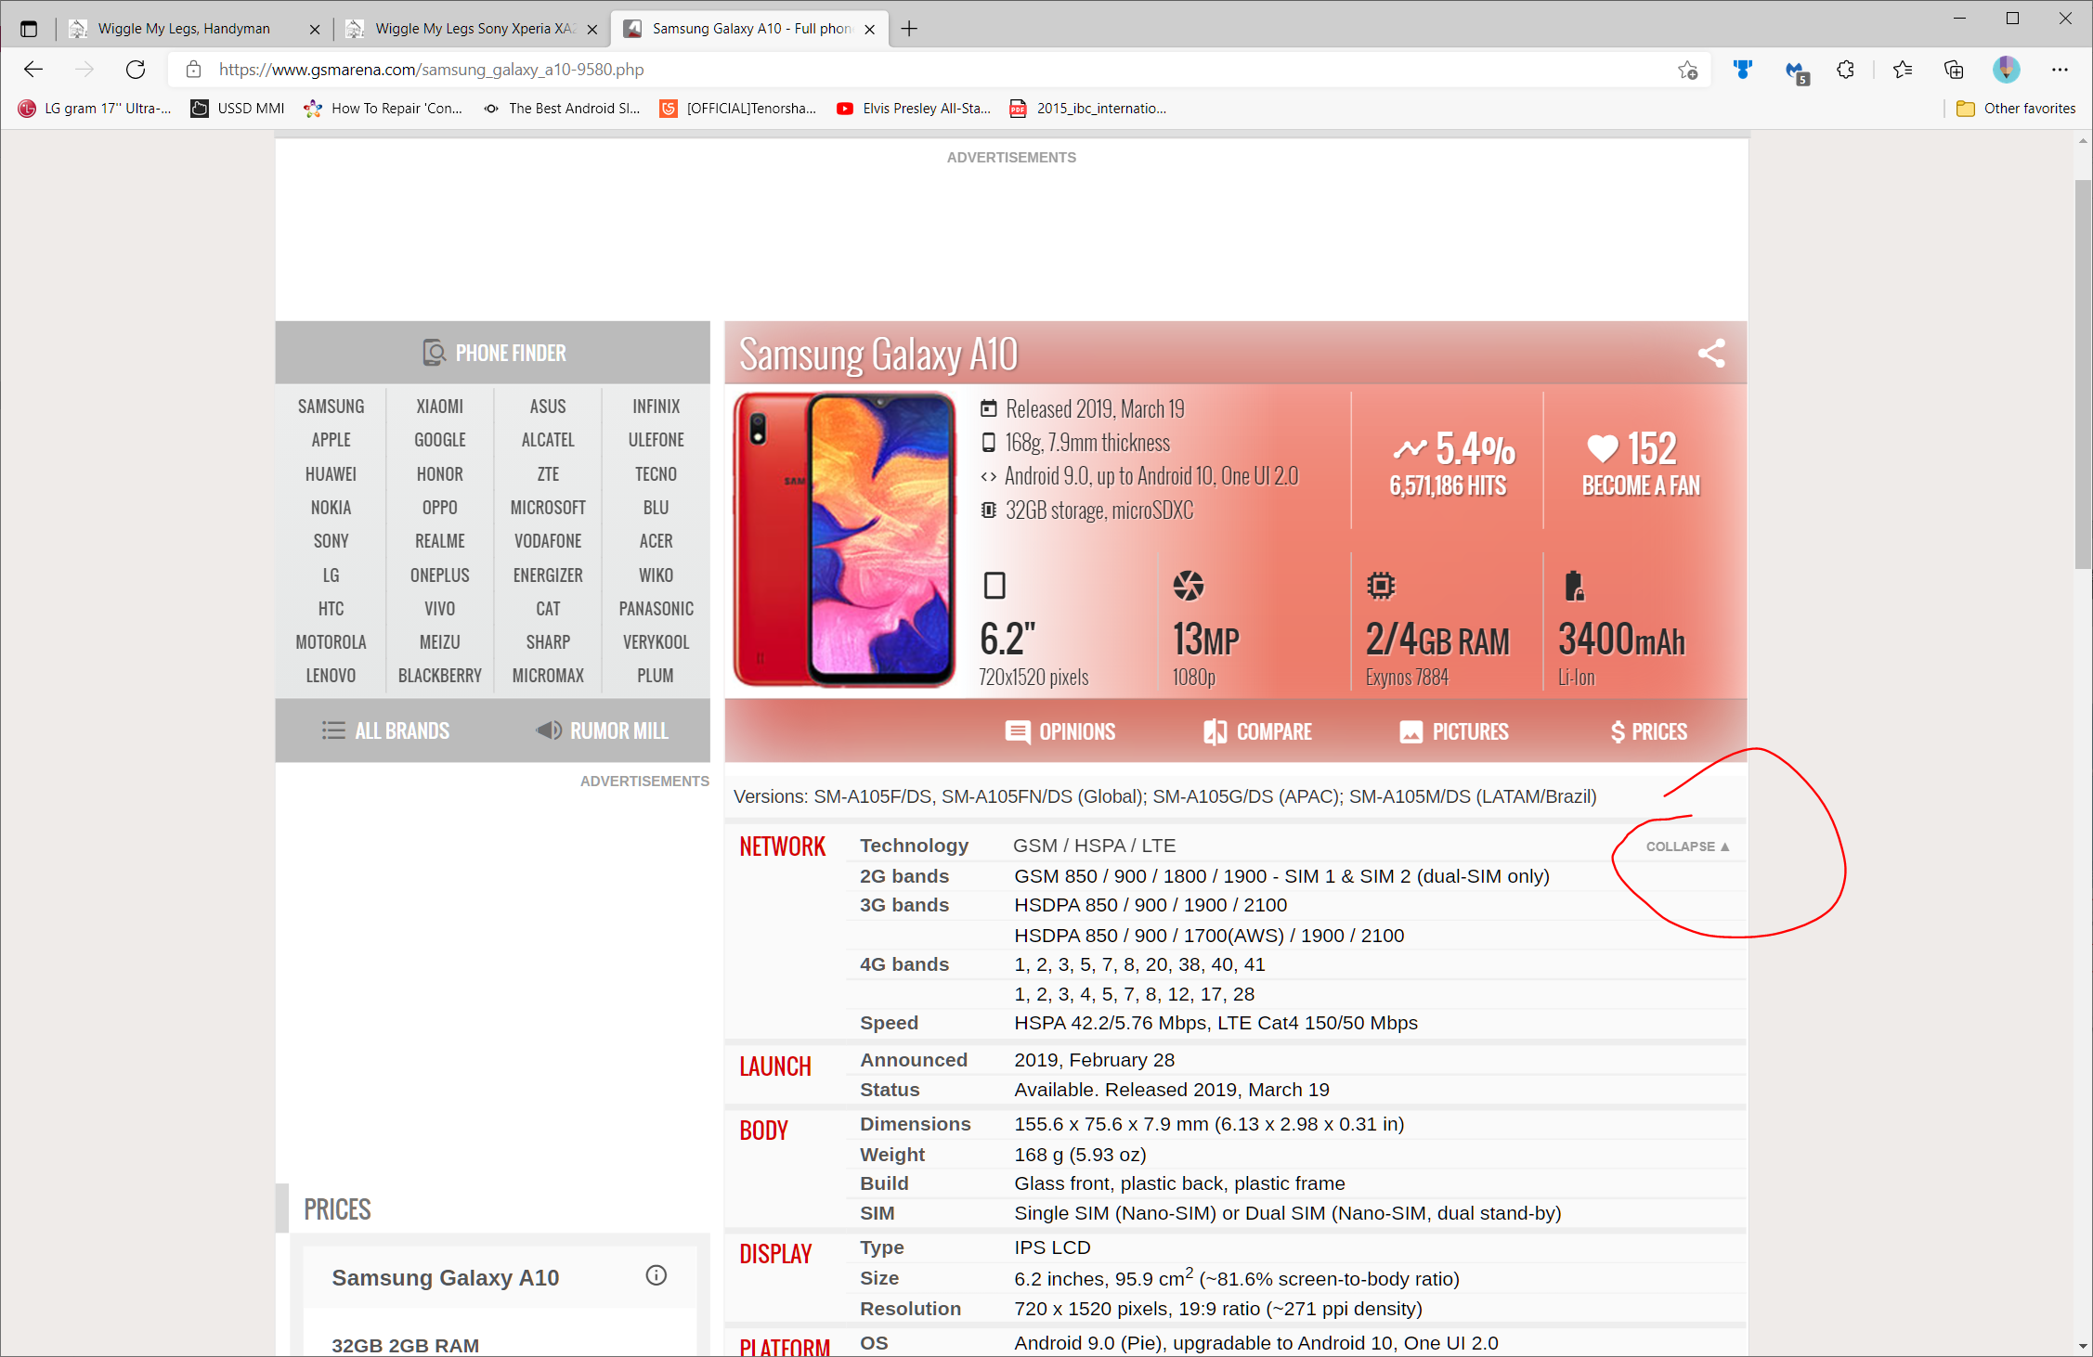Open the Samsung brand link
The height and width of the screenshot is (1357, 2093).
point(331,407)
